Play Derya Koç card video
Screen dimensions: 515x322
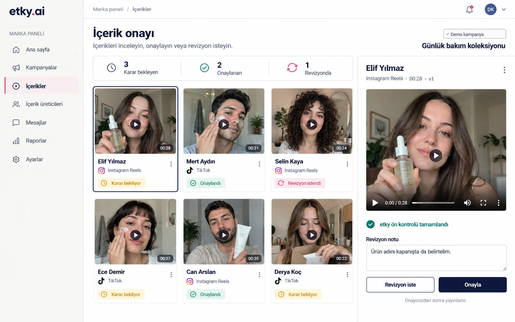pos(312,235)
